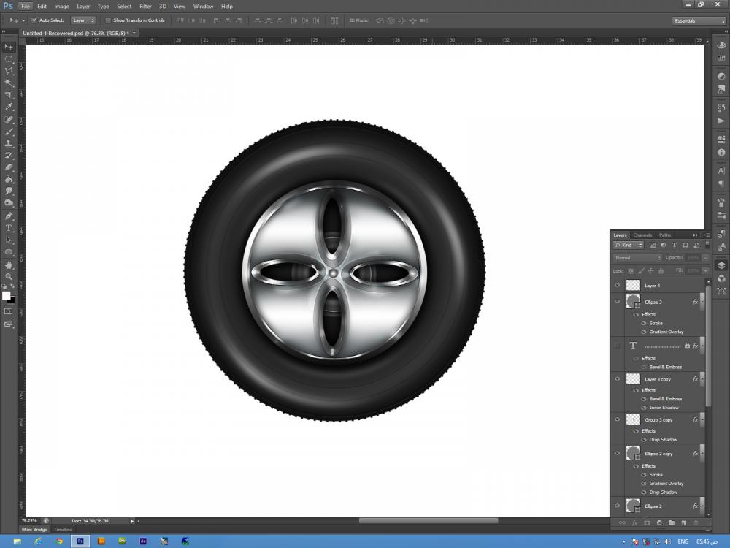Hide Layer 4 visibility
Screen dimensions: 730x548
(x=618, y=285)
